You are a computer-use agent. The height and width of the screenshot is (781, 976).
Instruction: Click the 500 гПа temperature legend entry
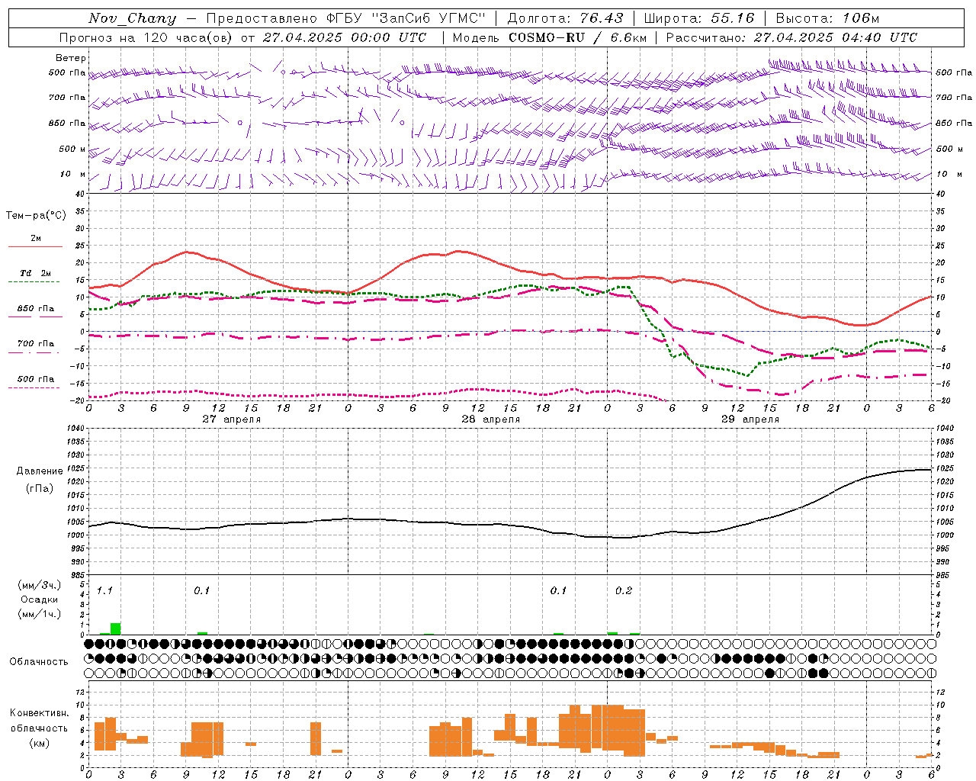click(35, 379)
